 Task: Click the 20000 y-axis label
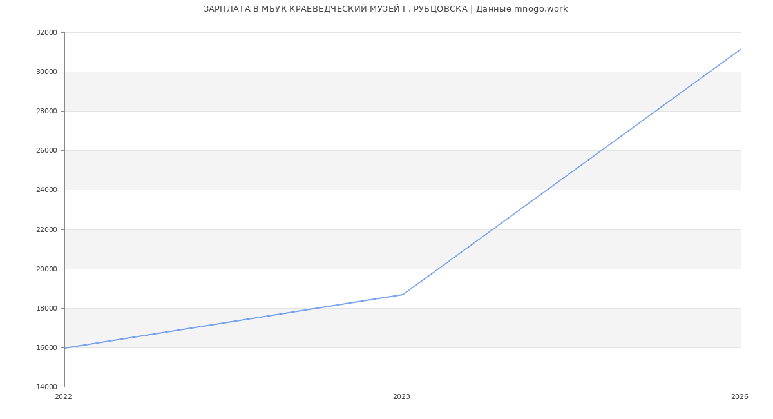(x=46, y=269)
